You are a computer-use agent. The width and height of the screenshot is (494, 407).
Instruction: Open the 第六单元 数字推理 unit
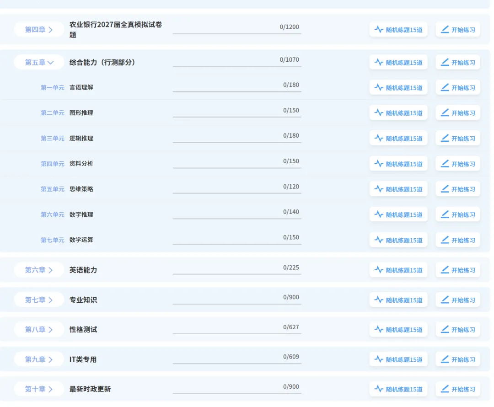67,214
